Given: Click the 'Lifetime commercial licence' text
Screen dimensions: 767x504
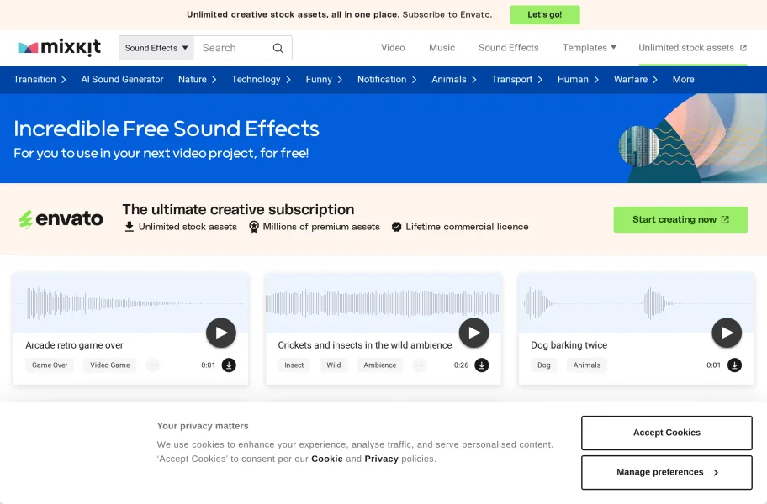Looking at the screenshot, I should 467,227.
